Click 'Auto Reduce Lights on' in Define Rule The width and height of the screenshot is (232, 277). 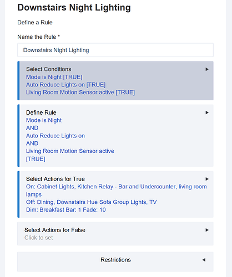[x=56, y=136]
